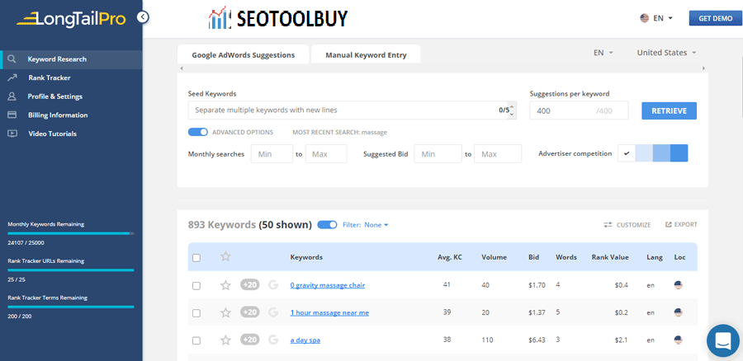Open the 1 hour massage near me link
Viewport: 743px width, 361px height.
pyautogui.click(x=329, y=312)
